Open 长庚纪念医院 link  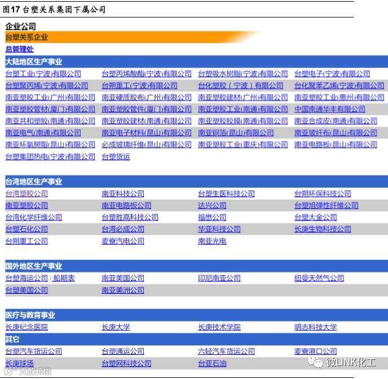27,327
